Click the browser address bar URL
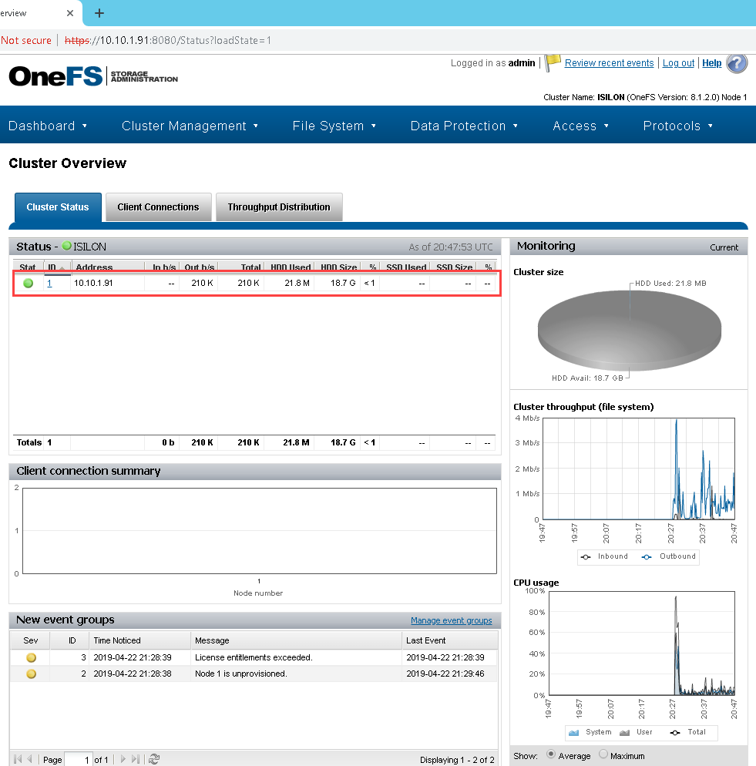756x766 pixels. [168, 40]
